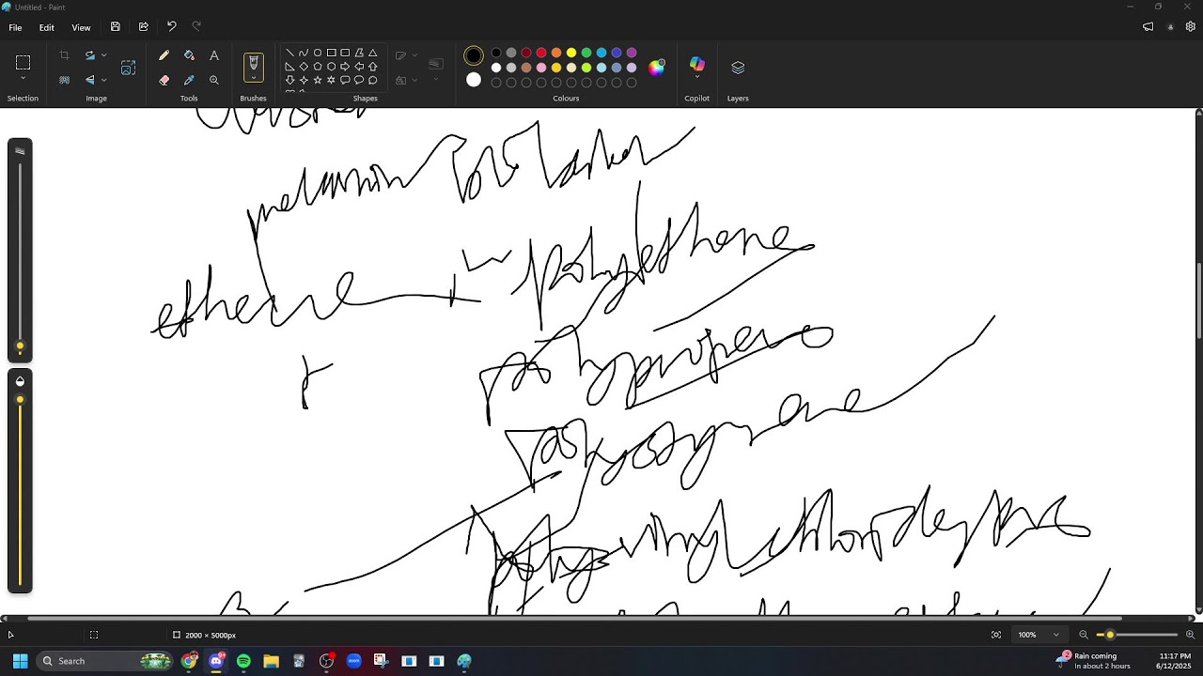Viewport: 1203px width, 676px height.
Task: Open the Image Creator resize icon
Action: [x=129, y=68]
